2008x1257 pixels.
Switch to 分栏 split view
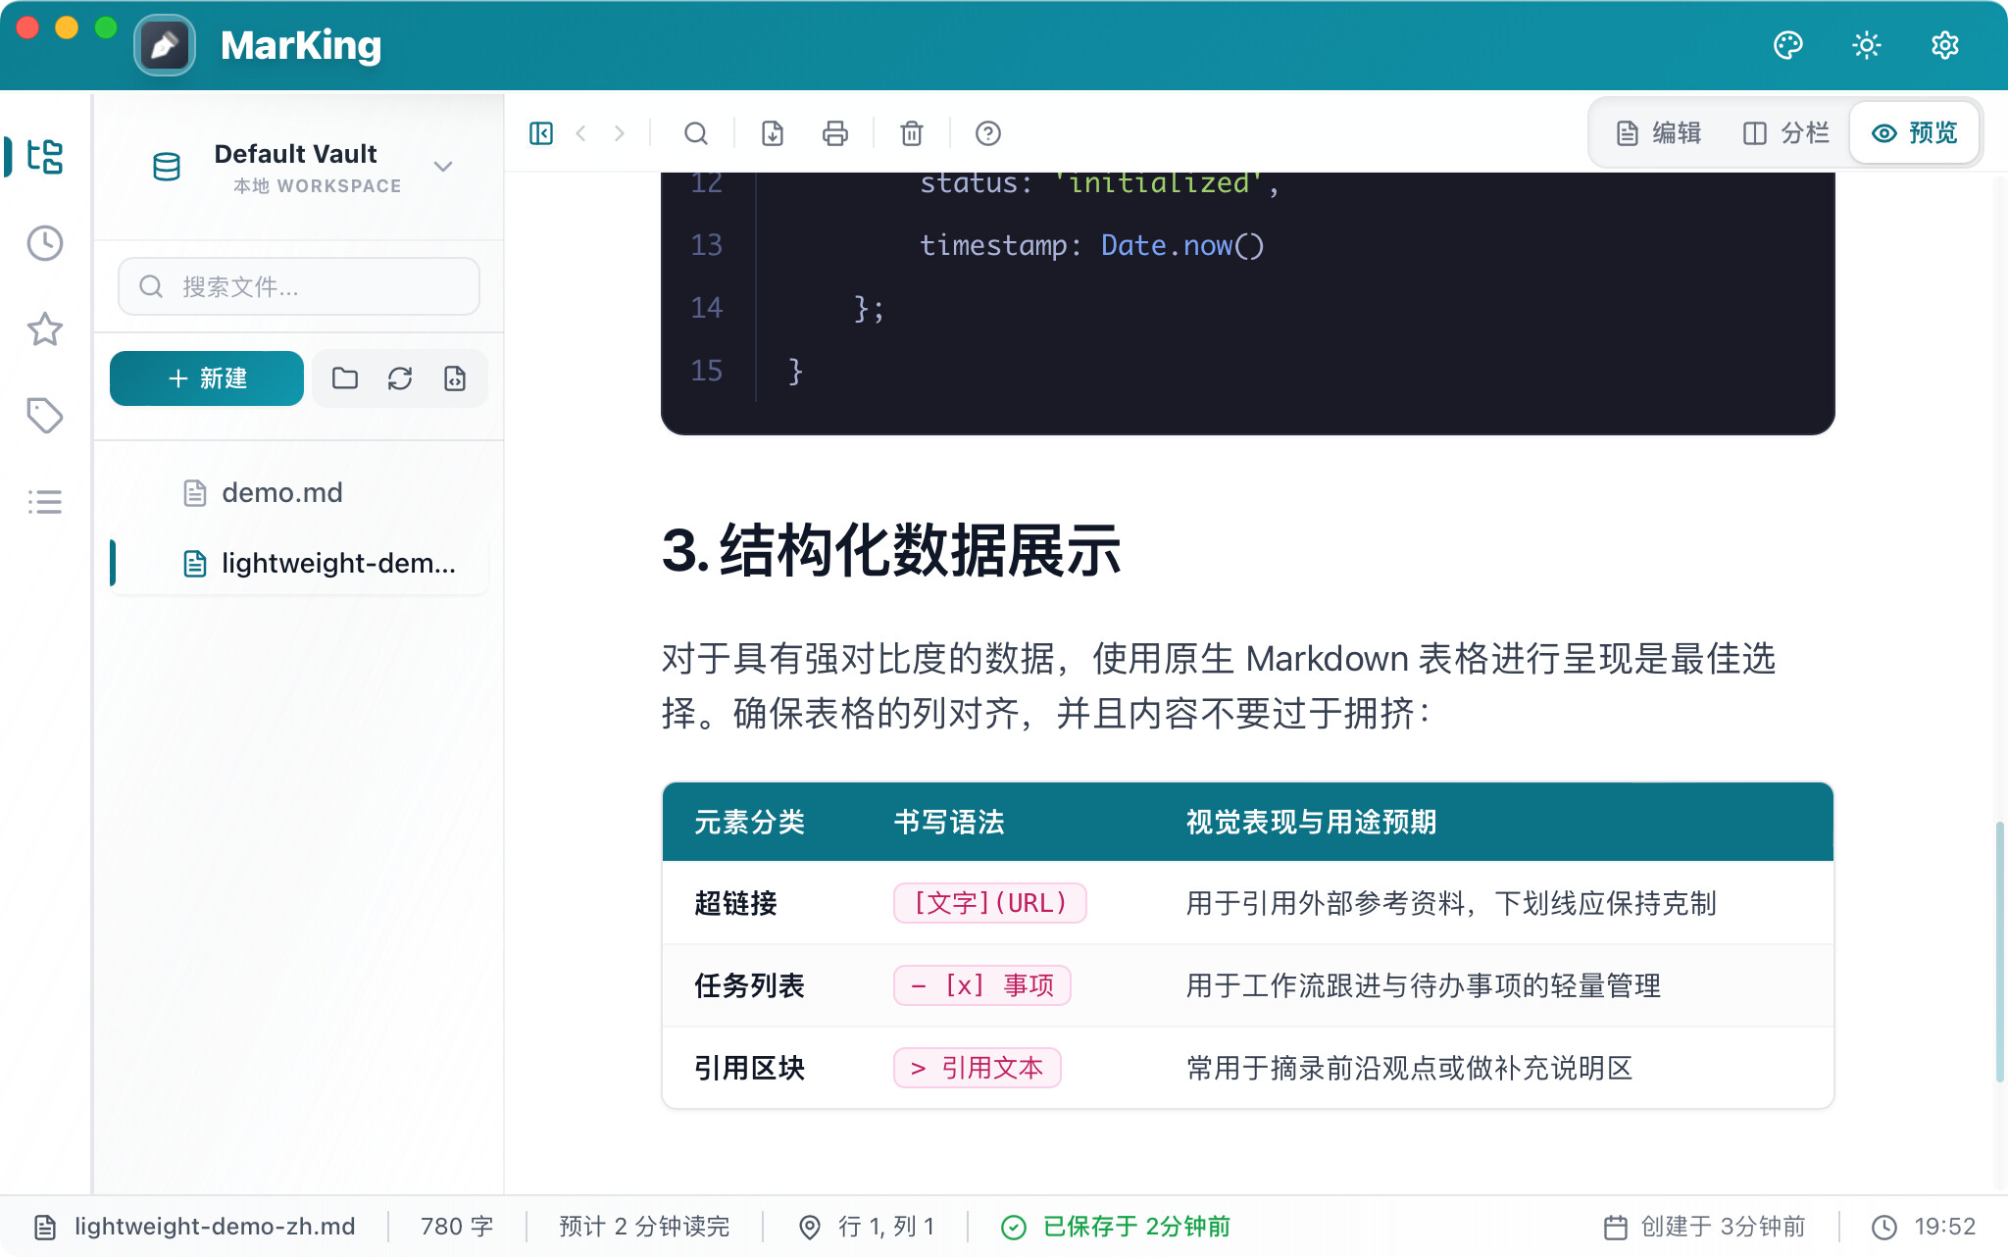pyautogui.click(x=1785, y=133)
